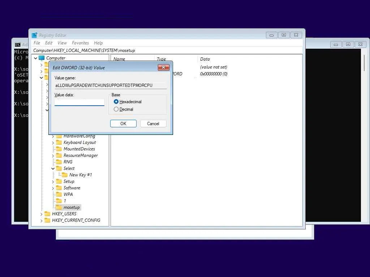The image size is (370, 277).
Task: Click the MountedDevices folder icon
Action: (x=59, y=149)
